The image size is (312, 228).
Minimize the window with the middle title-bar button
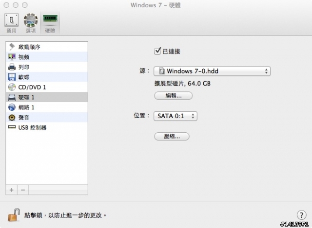[x=16, y=5]
